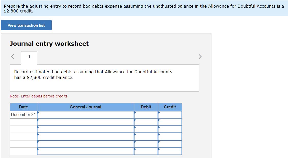The height and width of the screenshot is (158, 288).
Task: Click the triangle marker in first Debit cell
Action: 135,113
